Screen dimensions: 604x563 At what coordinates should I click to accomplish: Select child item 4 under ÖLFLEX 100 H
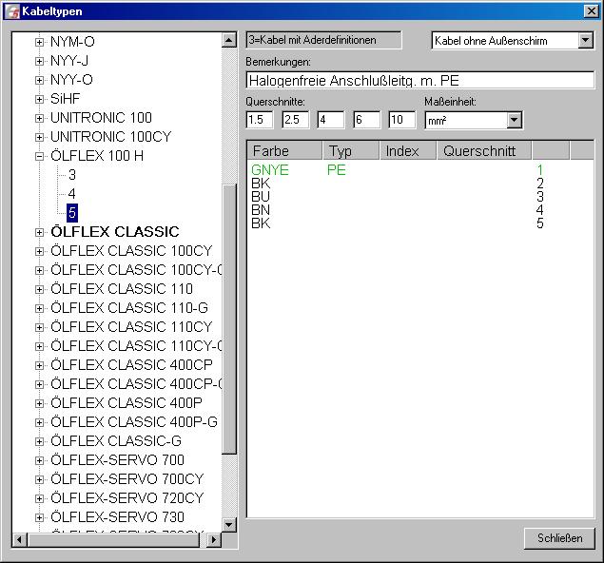point(72,194)
